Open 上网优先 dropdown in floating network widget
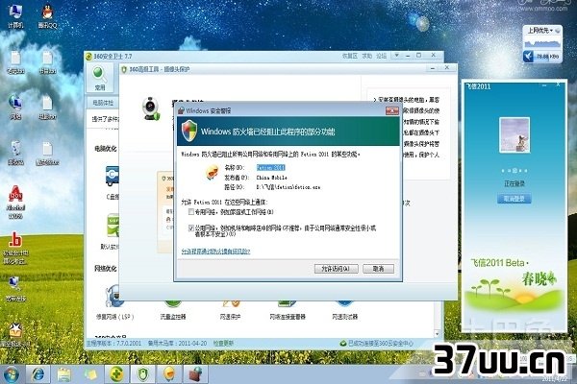Screen dimensions: 577x384 pos(542,30)
